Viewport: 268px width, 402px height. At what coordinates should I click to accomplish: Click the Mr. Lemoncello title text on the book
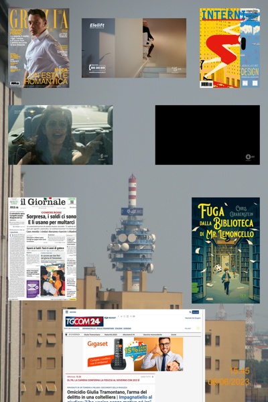[230, 234]
